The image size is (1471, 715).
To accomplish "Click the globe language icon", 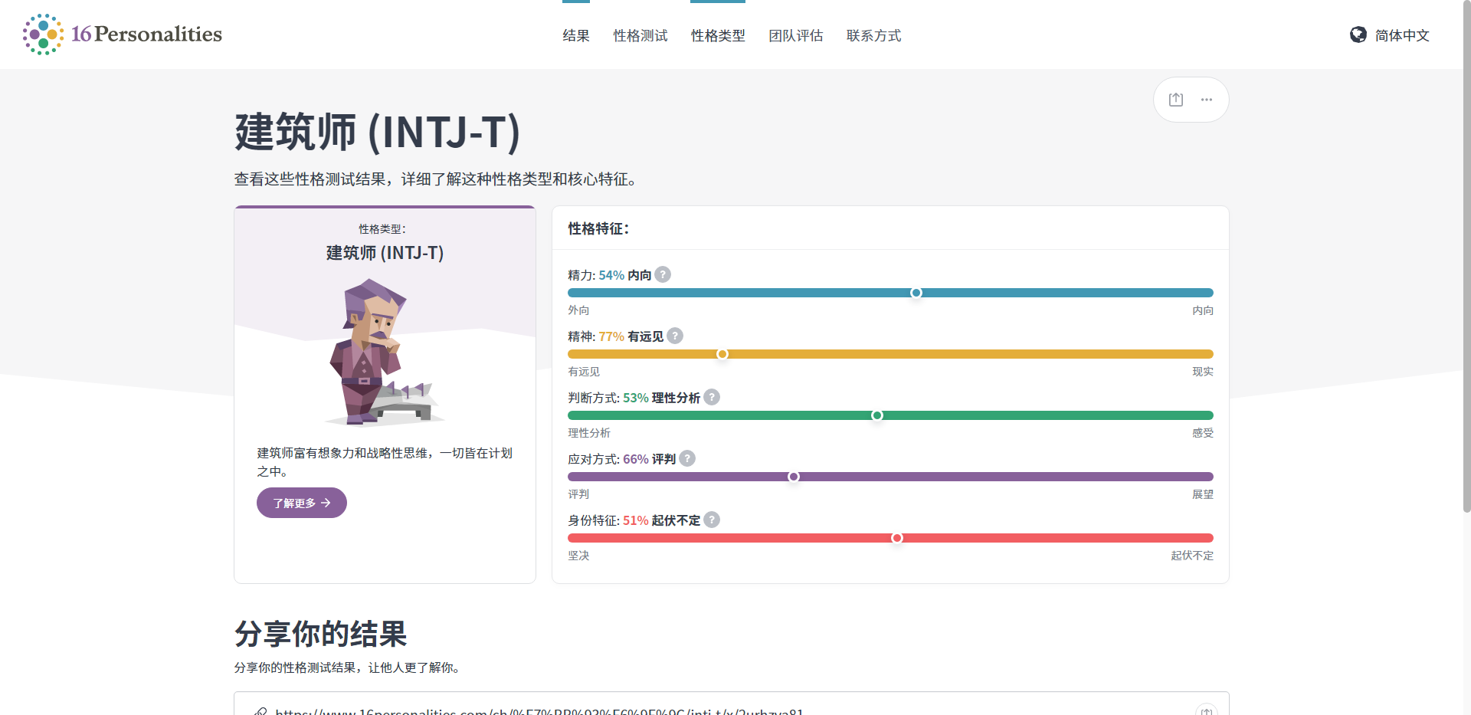I will [1358, 35].
